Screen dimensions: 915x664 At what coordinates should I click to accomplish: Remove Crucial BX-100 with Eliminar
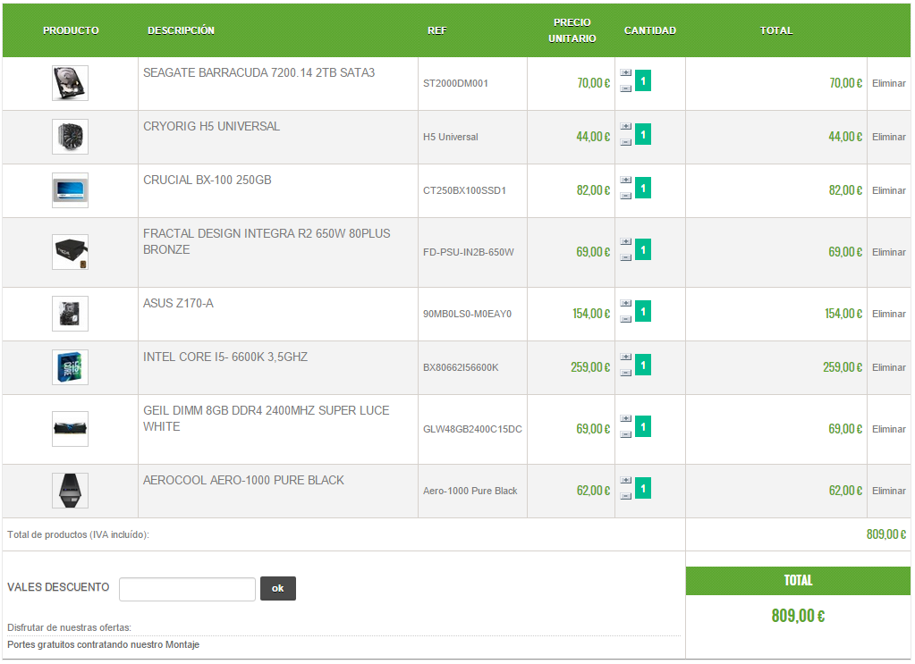pyautogui.click(x=889, y=191)
